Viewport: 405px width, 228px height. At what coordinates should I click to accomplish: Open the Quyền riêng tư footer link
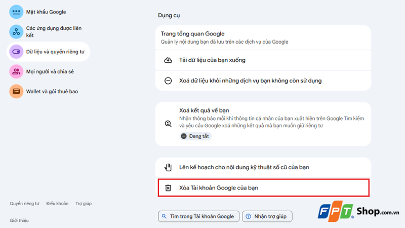click(x=24, y=204)
